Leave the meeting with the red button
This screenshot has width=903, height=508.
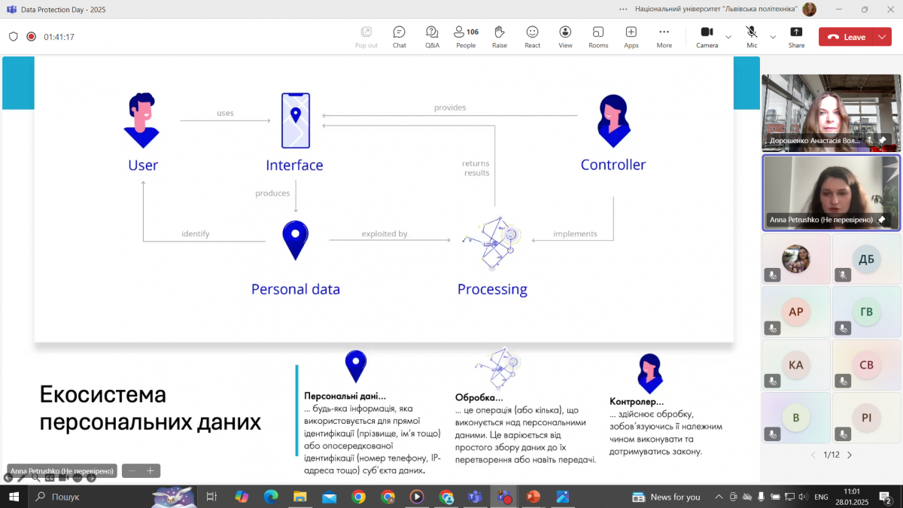(x=847, y=37)
